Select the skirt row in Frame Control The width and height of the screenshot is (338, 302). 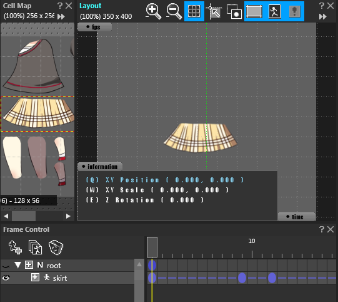tap(67, 278)
